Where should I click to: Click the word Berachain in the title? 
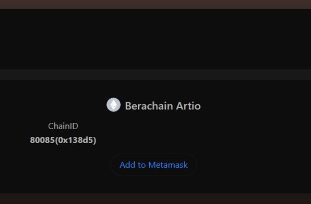pyautogui.click(x=149, y=106)
